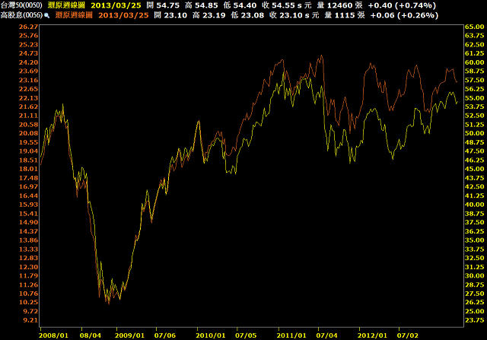Click the 07/04 time axis label
This screenshot has height=340, width=487.
(326, 335)
